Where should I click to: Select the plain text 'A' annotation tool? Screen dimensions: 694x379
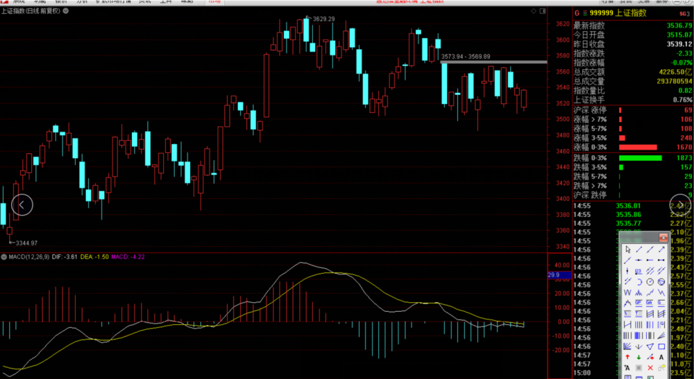[x=661, y=357]
